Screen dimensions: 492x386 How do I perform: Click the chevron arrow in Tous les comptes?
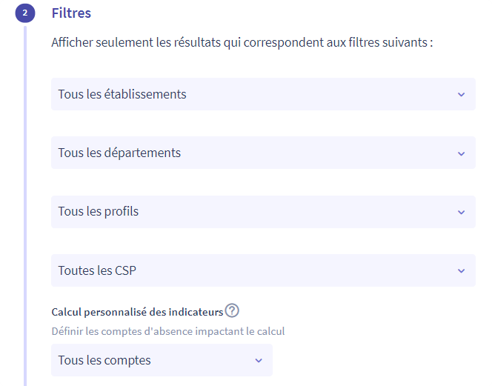259,361
